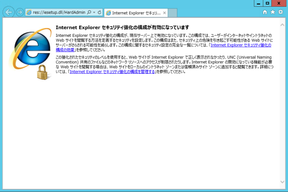Click the Internet Explorer logo with padlock image

pyautogui.click(x=31, y=54)
